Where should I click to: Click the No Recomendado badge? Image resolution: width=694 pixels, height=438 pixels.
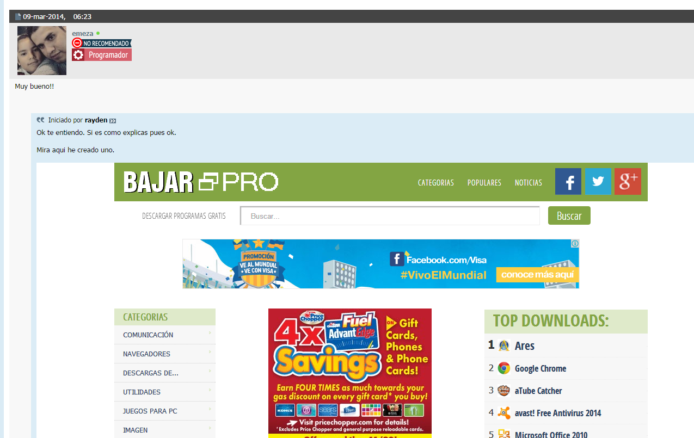[x=102, y=43]
